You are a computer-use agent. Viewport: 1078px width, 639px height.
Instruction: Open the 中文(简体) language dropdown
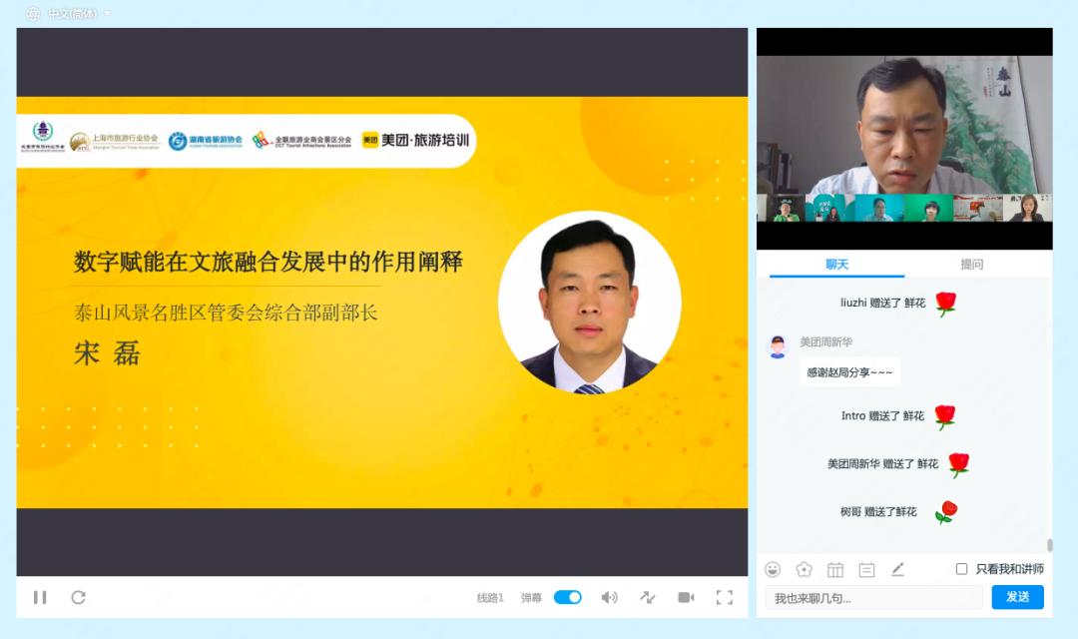(x=70, y=15)
